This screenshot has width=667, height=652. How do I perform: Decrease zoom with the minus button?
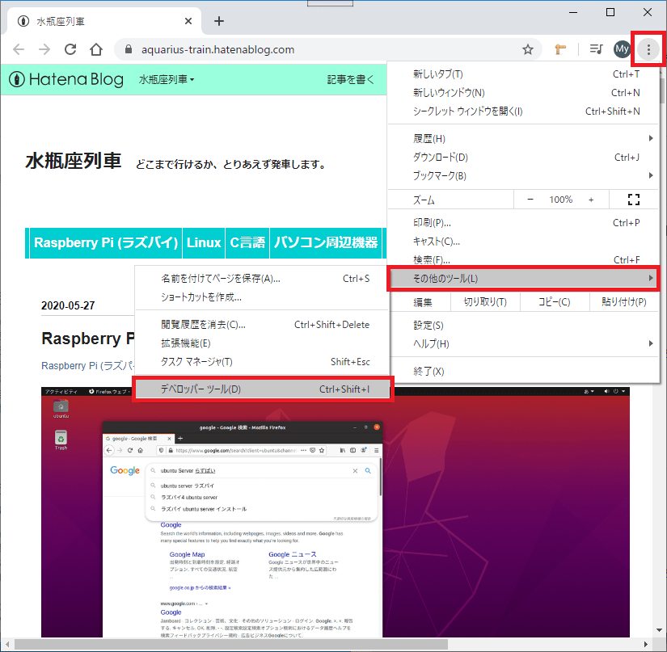click(530, 200)
